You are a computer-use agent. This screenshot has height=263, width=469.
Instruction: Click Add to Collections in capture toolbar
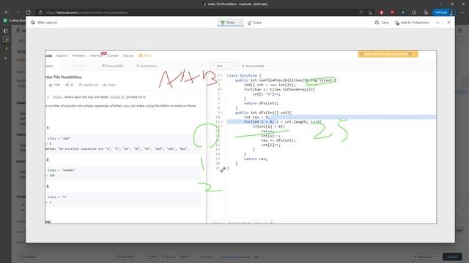point(412,23)
